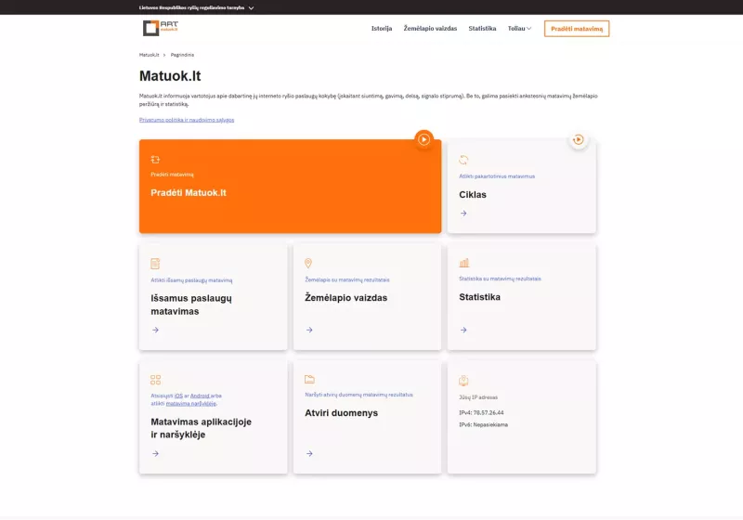This screenshot has width=743, height=520.
Task: Click the Statistika card title
Action: pos(479,297)
